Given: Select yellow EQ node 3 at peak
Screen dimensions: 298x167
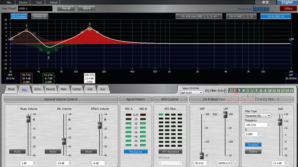Looking at the screenshot, I should tap(89, 29).
